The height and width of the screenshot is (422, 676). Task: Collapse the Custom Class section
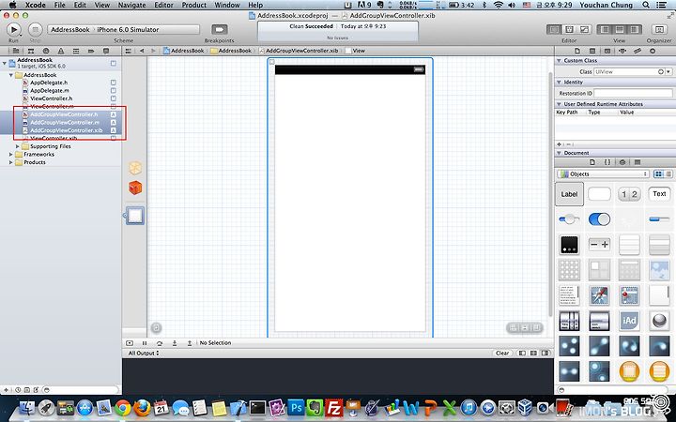click(x=560, y=61)
